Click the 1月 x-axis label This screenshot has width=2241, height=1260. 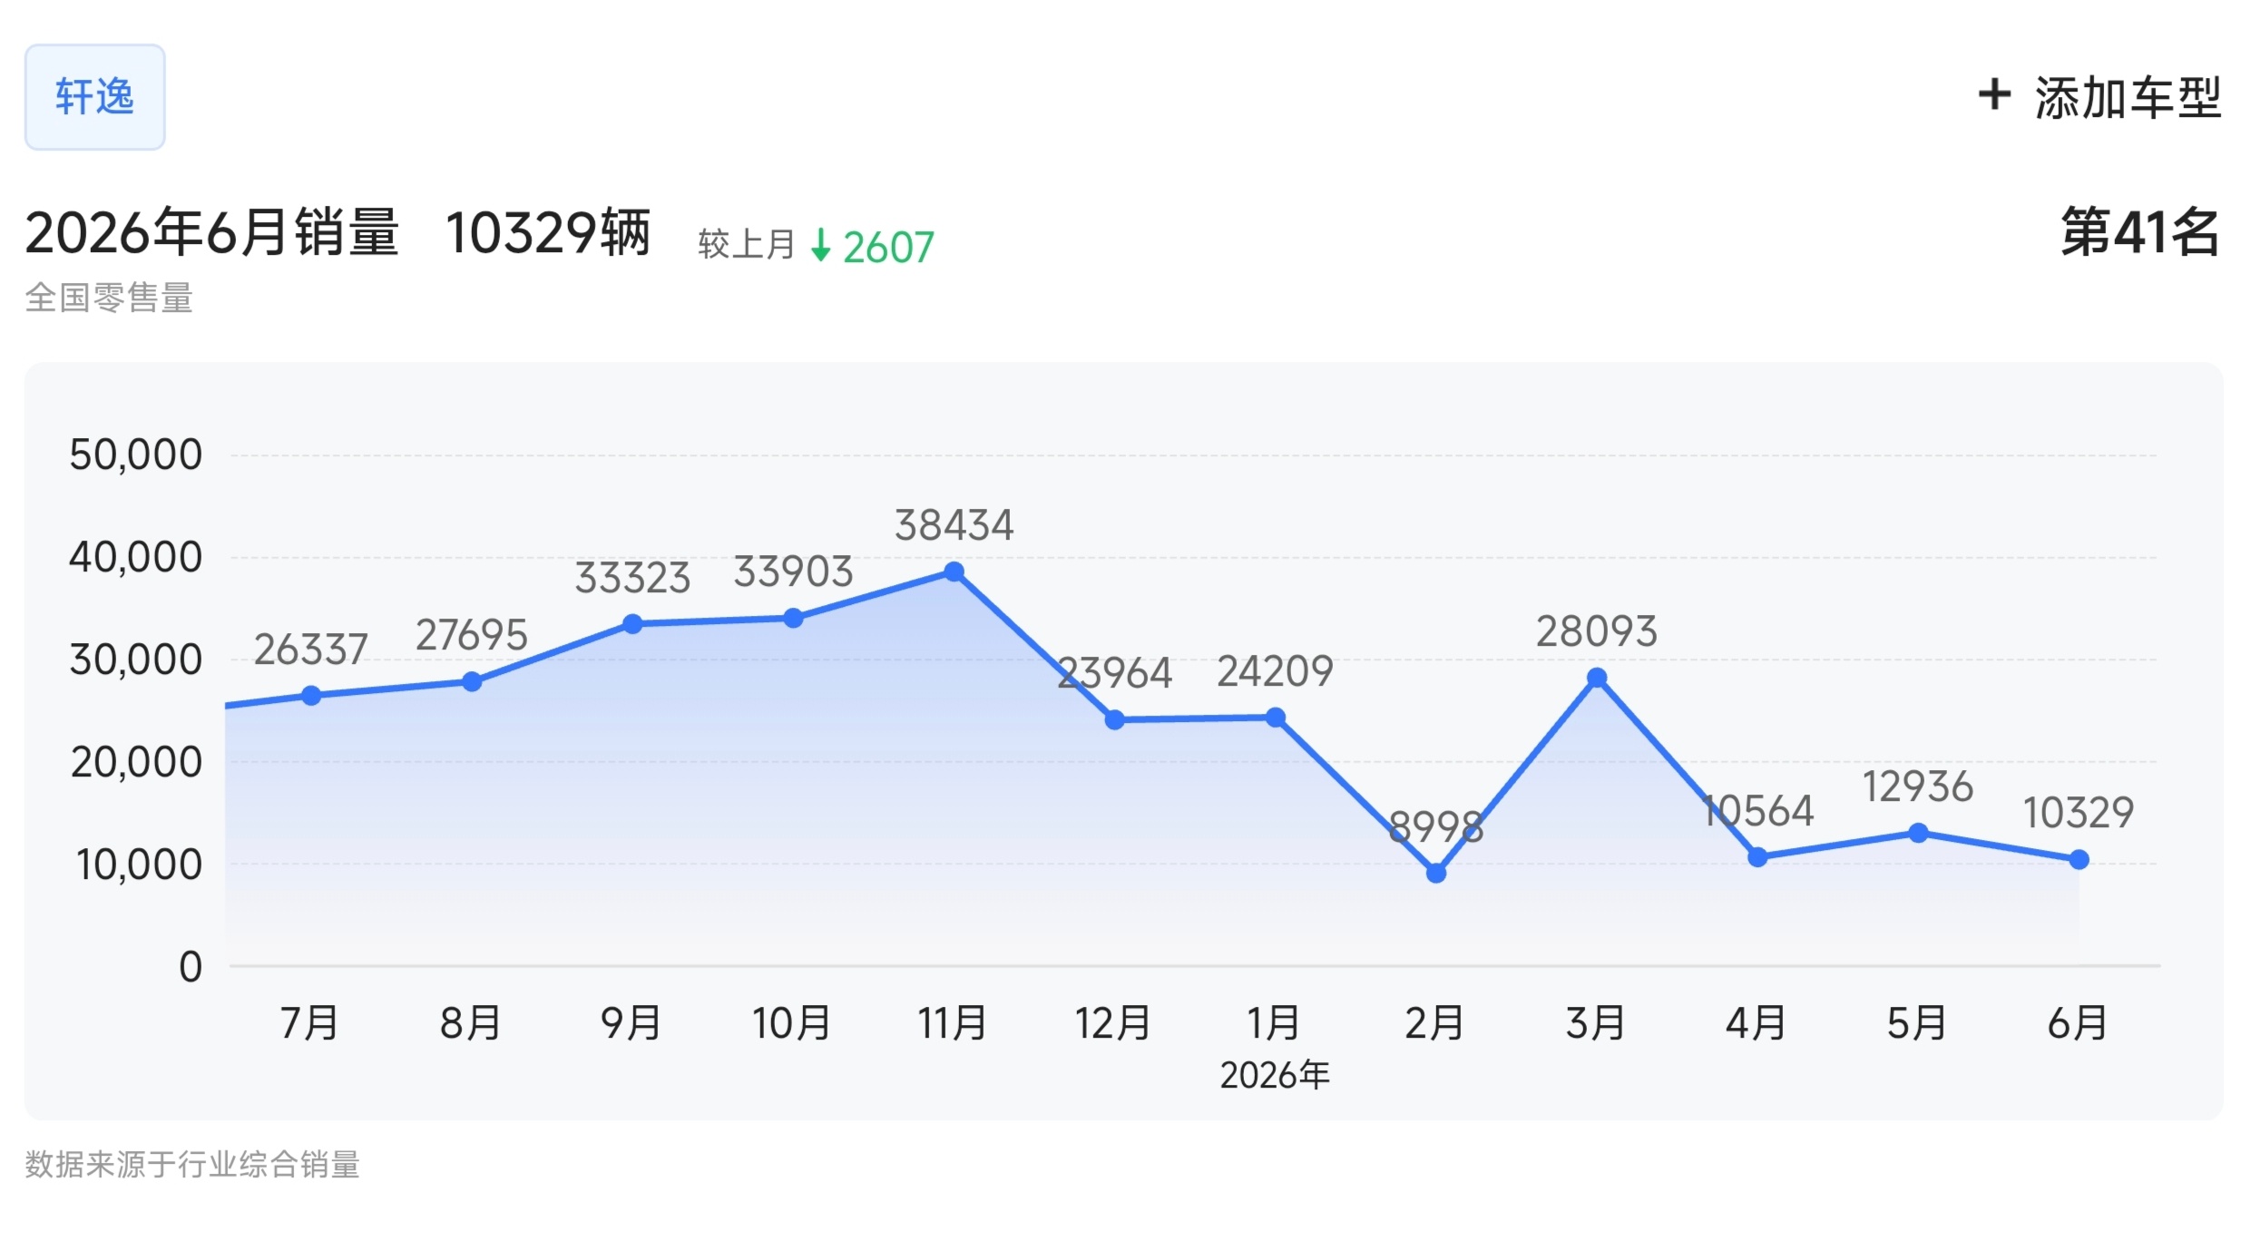(1274, 1023)
